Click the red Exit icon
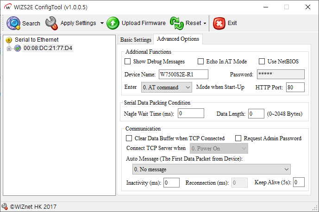 tap(219, 24)
